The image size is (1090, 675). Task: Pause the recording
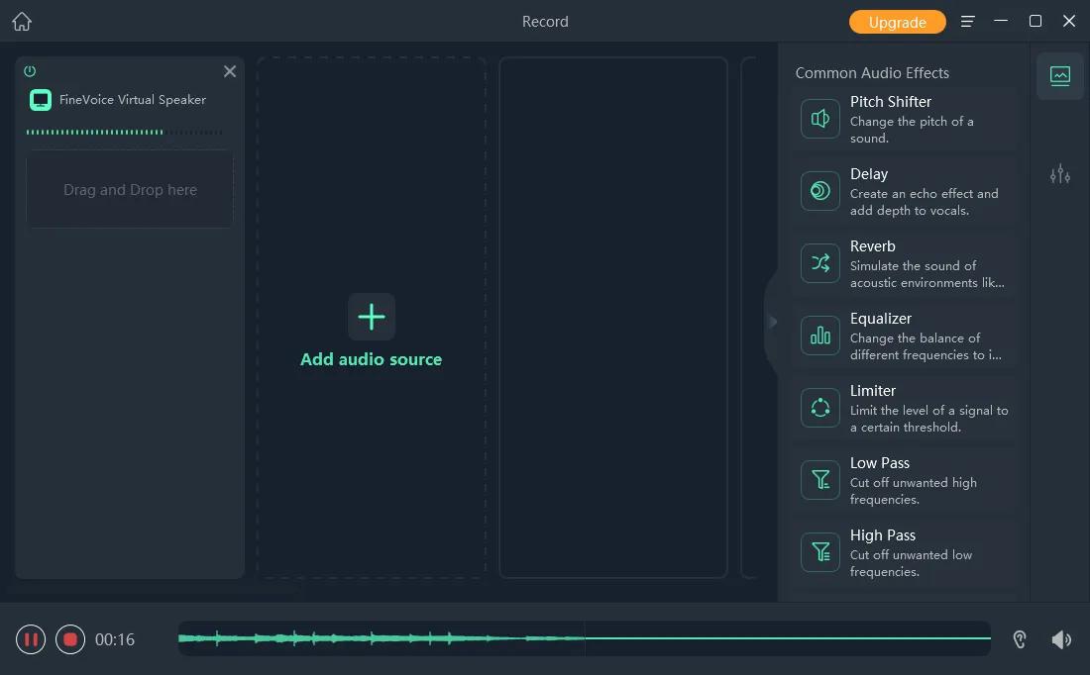pyautogui.click(x=31, y=639)
